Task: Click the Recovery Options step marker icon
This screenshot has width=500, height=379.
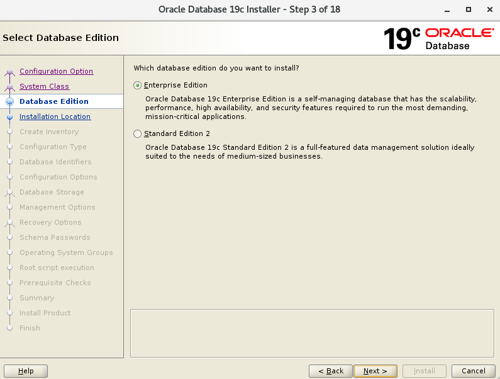Action: tap(10, 223)
